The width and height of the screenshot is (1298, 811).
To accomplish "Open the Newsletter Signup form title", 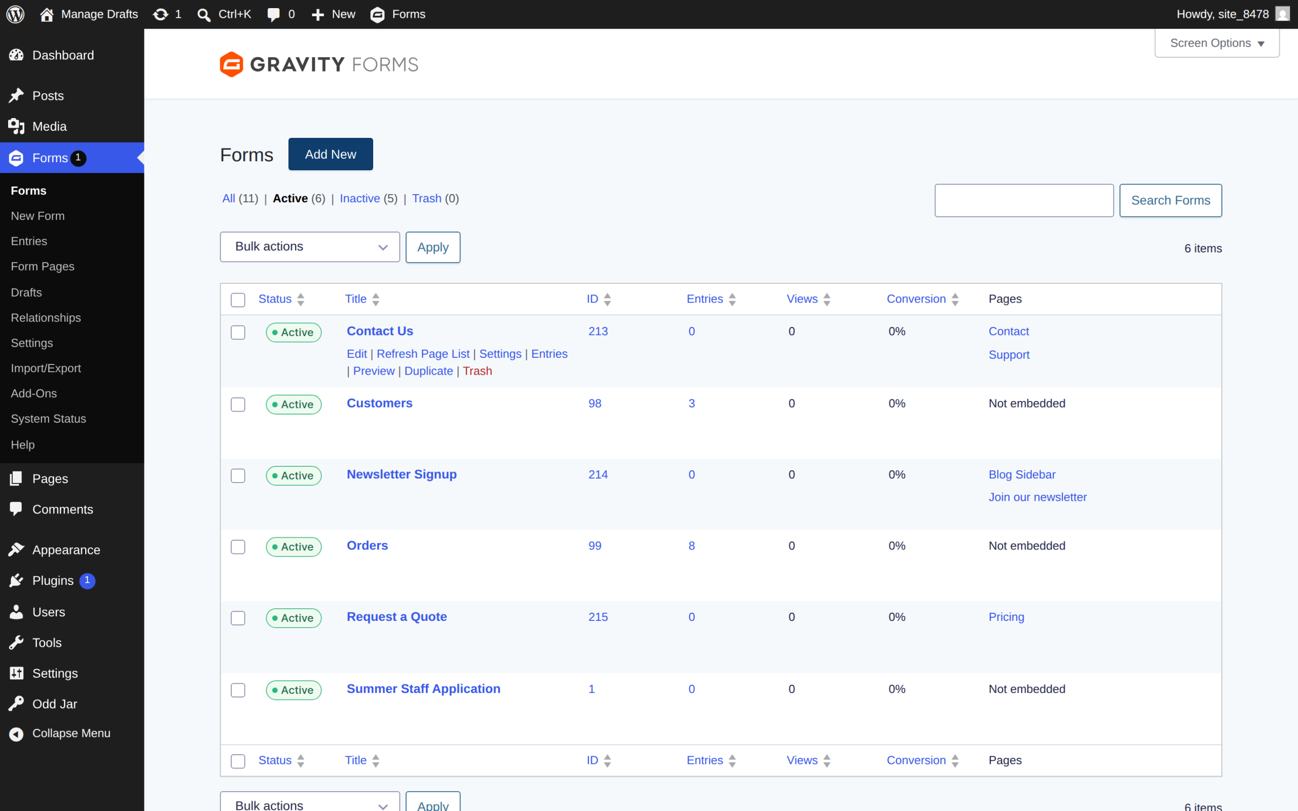I will (402, 475).
